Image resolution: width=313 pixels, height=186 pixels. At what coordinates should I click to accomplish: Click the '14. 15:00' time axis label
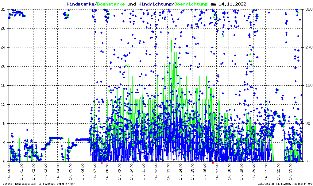[x=192, y=172]
